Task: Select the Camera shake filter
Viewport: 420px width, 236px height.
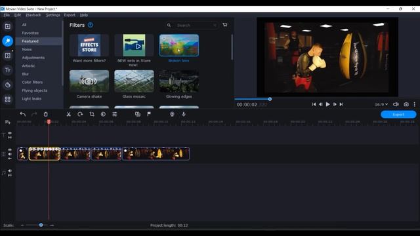Action: tap(89, 81)
